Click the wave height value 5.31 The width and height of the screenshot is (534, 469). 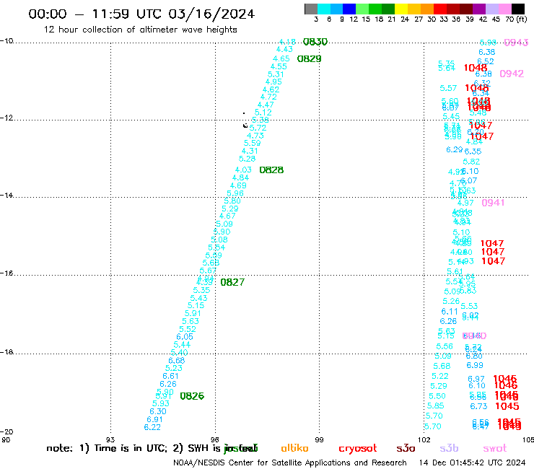pyautogui.click(x=276, y=74)
